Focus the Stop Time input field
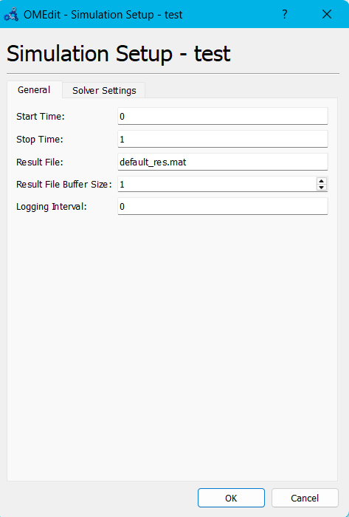 (223, 139)
